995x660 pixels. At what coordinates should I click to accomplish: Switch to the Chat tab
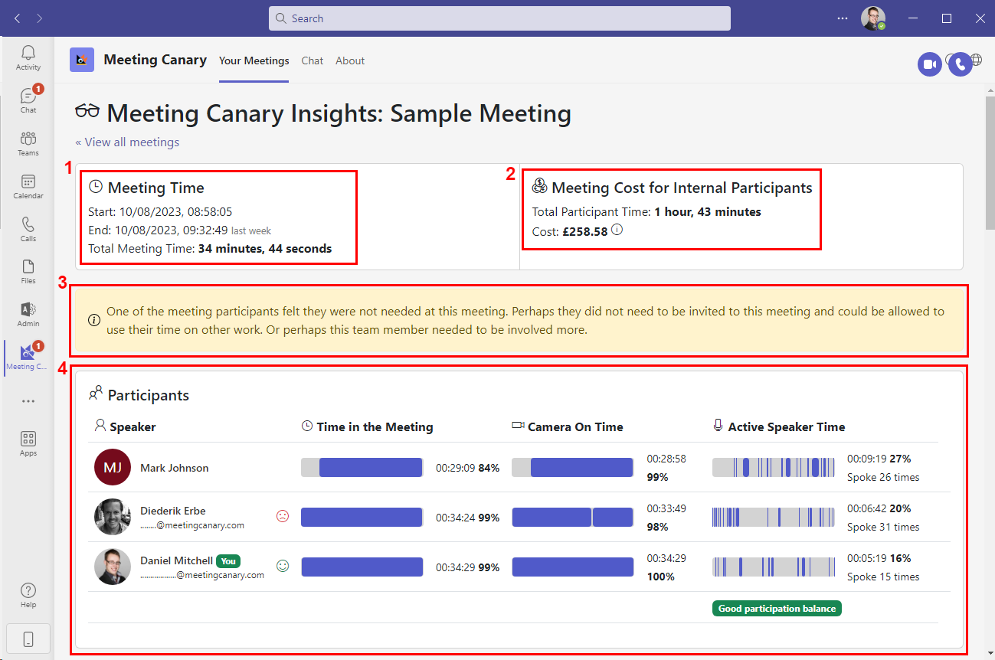click(313, 60)
